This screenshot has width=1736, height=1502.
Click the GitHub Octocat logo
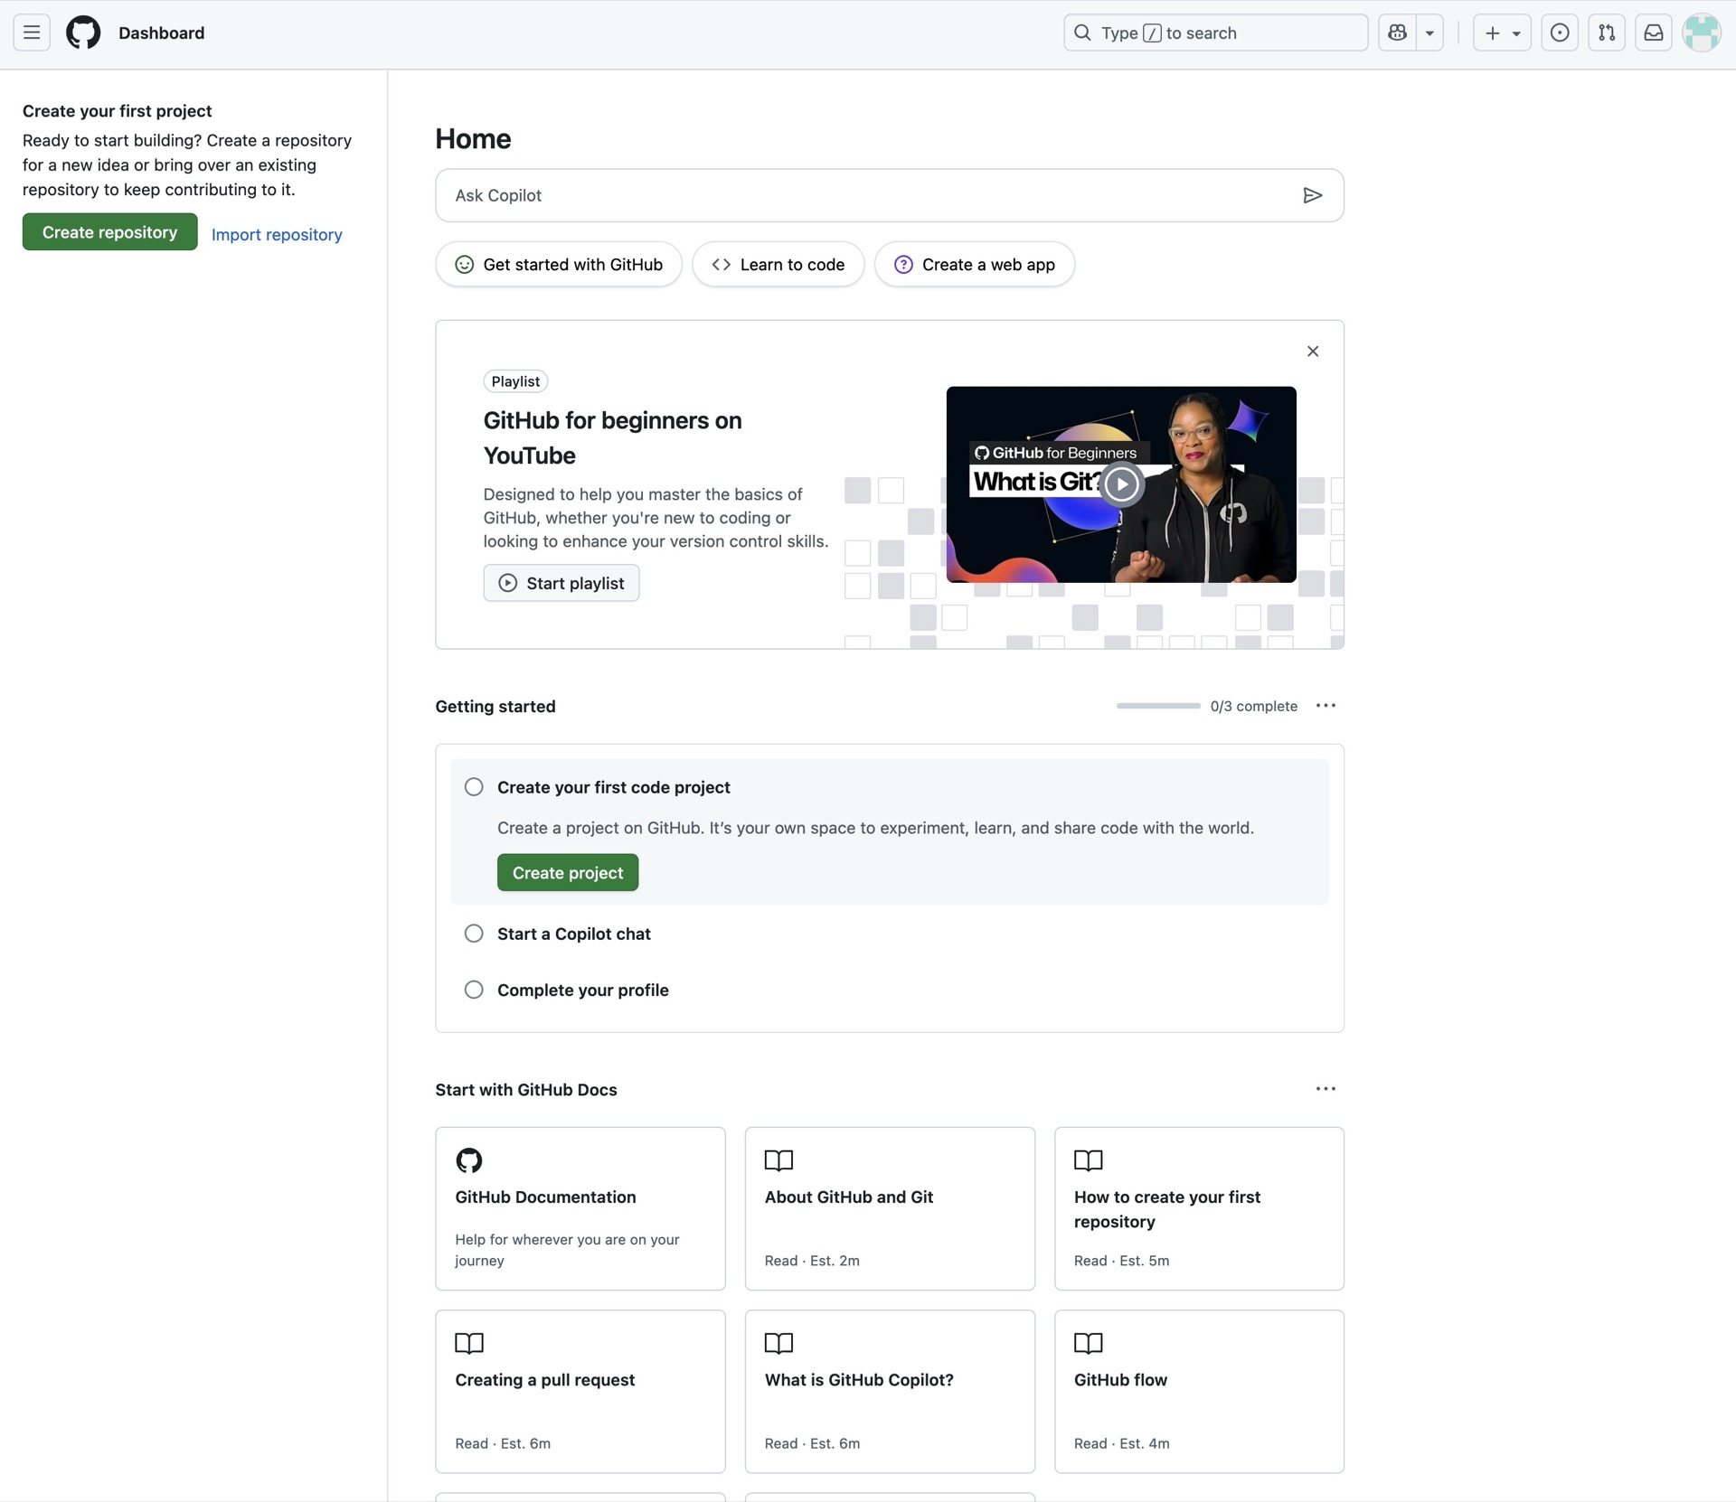[x=83, y=33]
